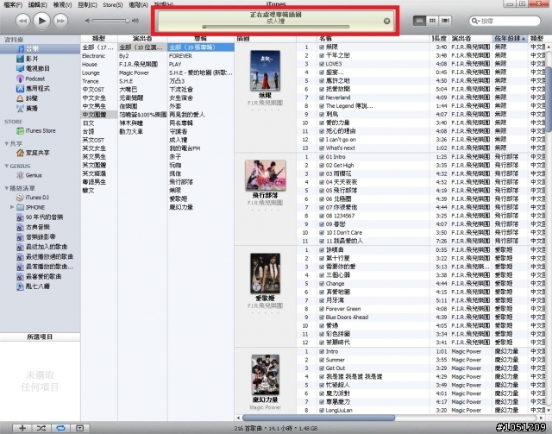This screenshot has height=434, width=552.
Task: Uncheck the What's next checkbox
Action: pyautogui.click(x=322, y=148)
